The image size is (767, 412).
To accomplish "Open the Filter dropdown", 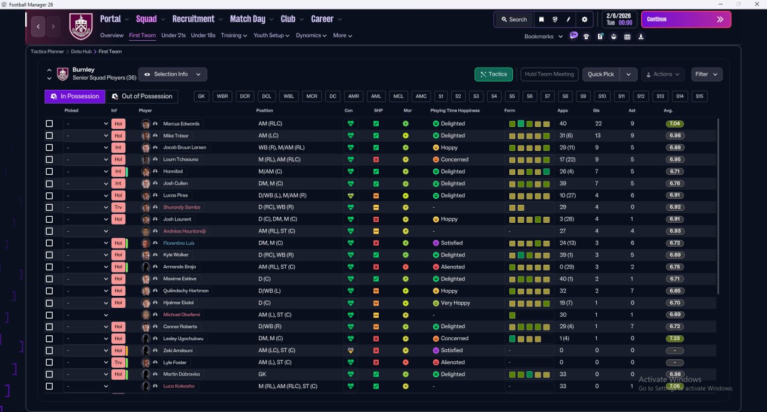I will [x=706, y=74].
